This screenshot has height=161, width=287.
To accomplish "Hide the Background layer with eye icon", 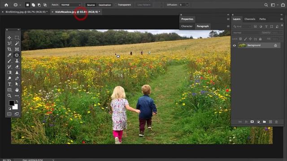I will (235, 46).
